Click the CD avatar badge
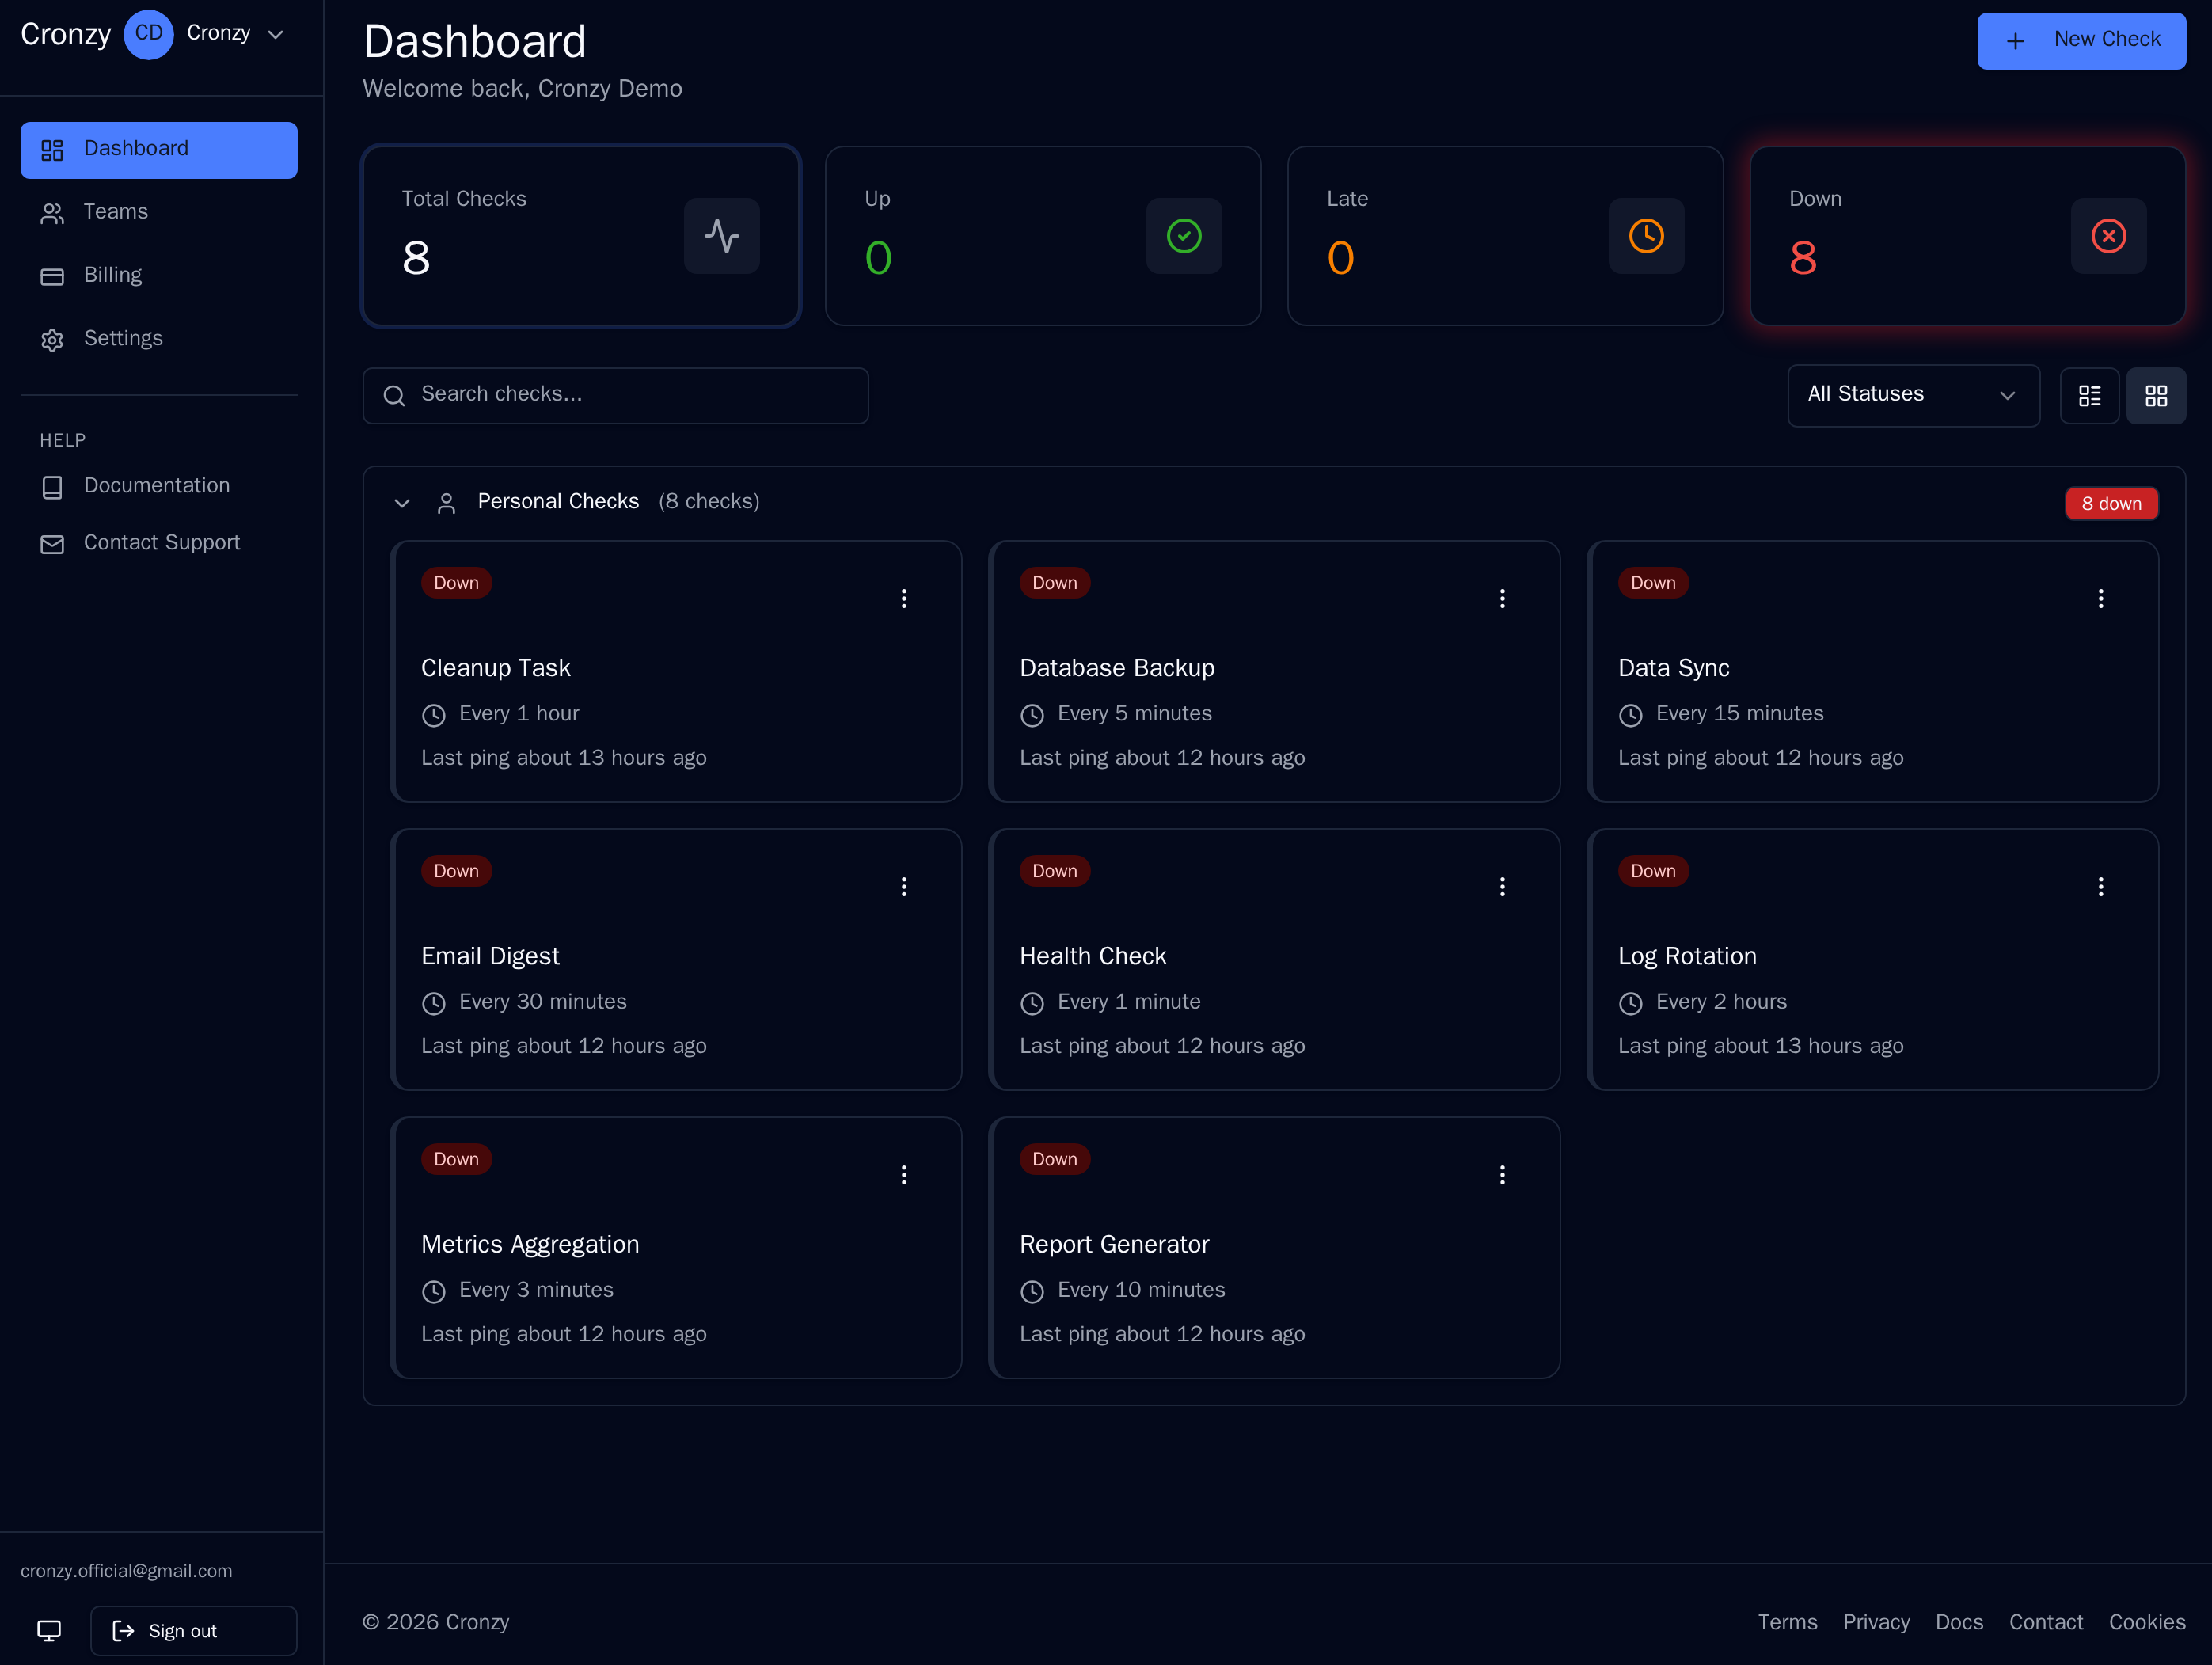 (x=149, y=33)
